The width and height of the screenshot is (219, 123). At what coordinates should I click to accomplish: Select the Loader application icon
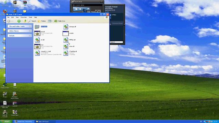coord(65,33)
